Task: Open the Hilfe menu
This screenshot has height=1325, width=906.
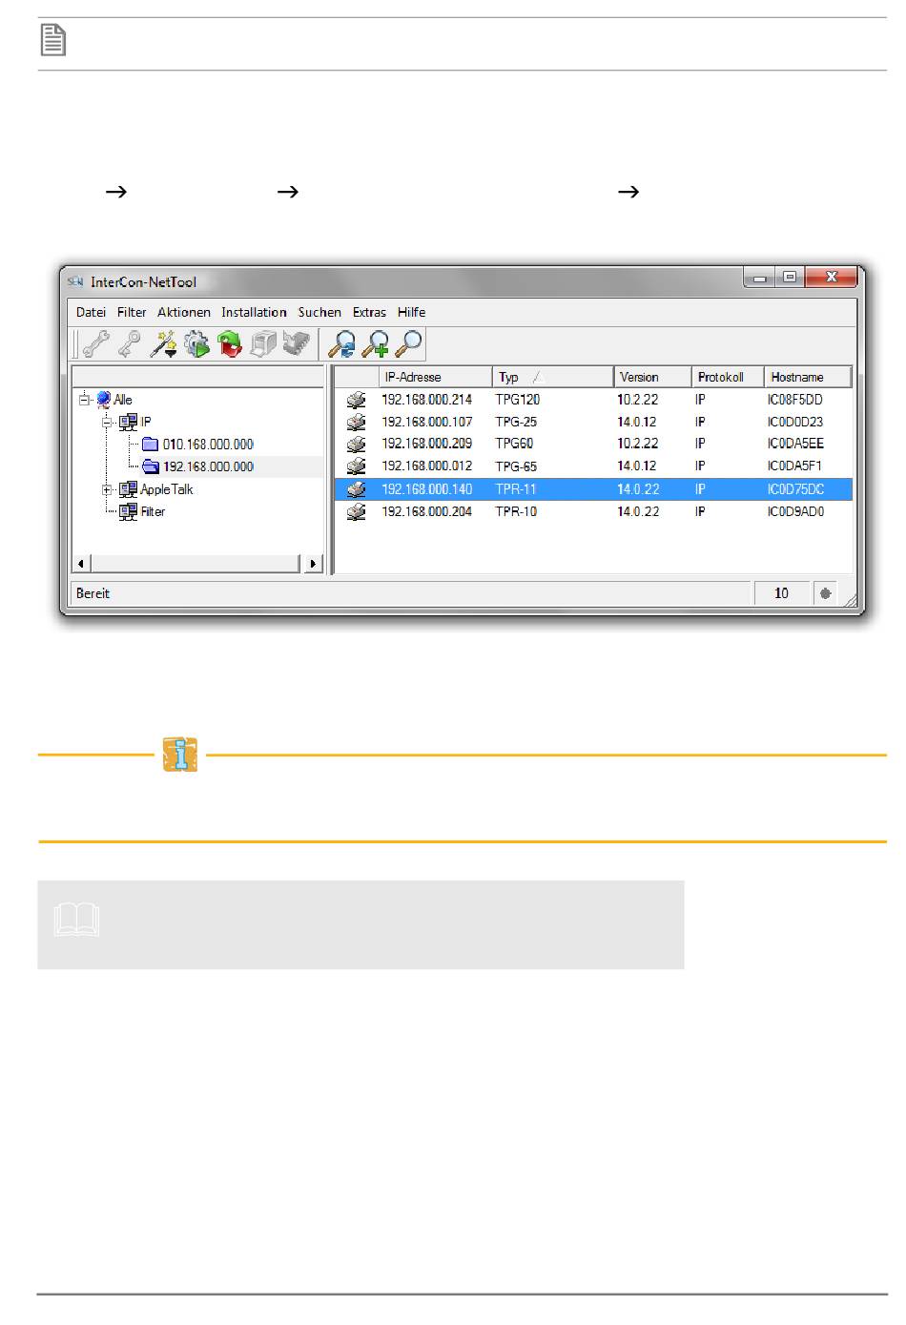Action: 411,312
